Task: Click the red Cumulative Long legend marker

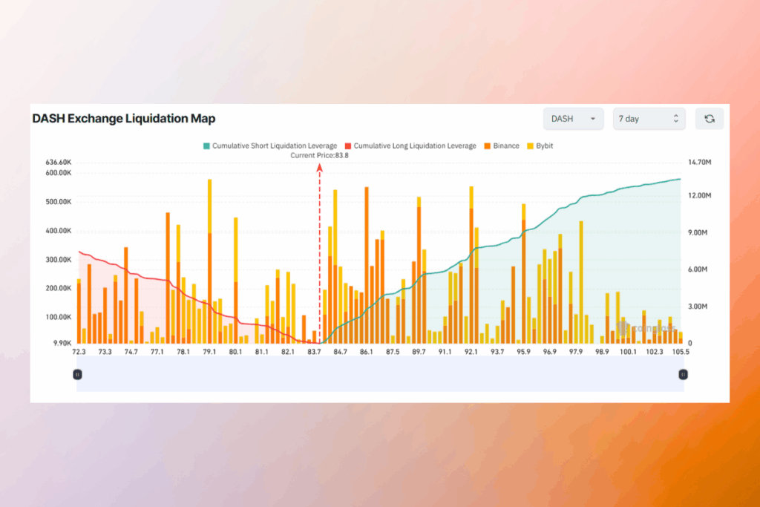Action: (x=347, y=146)
